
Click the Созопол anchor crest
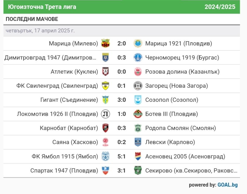pyautogui.click(x=138, y=100)
